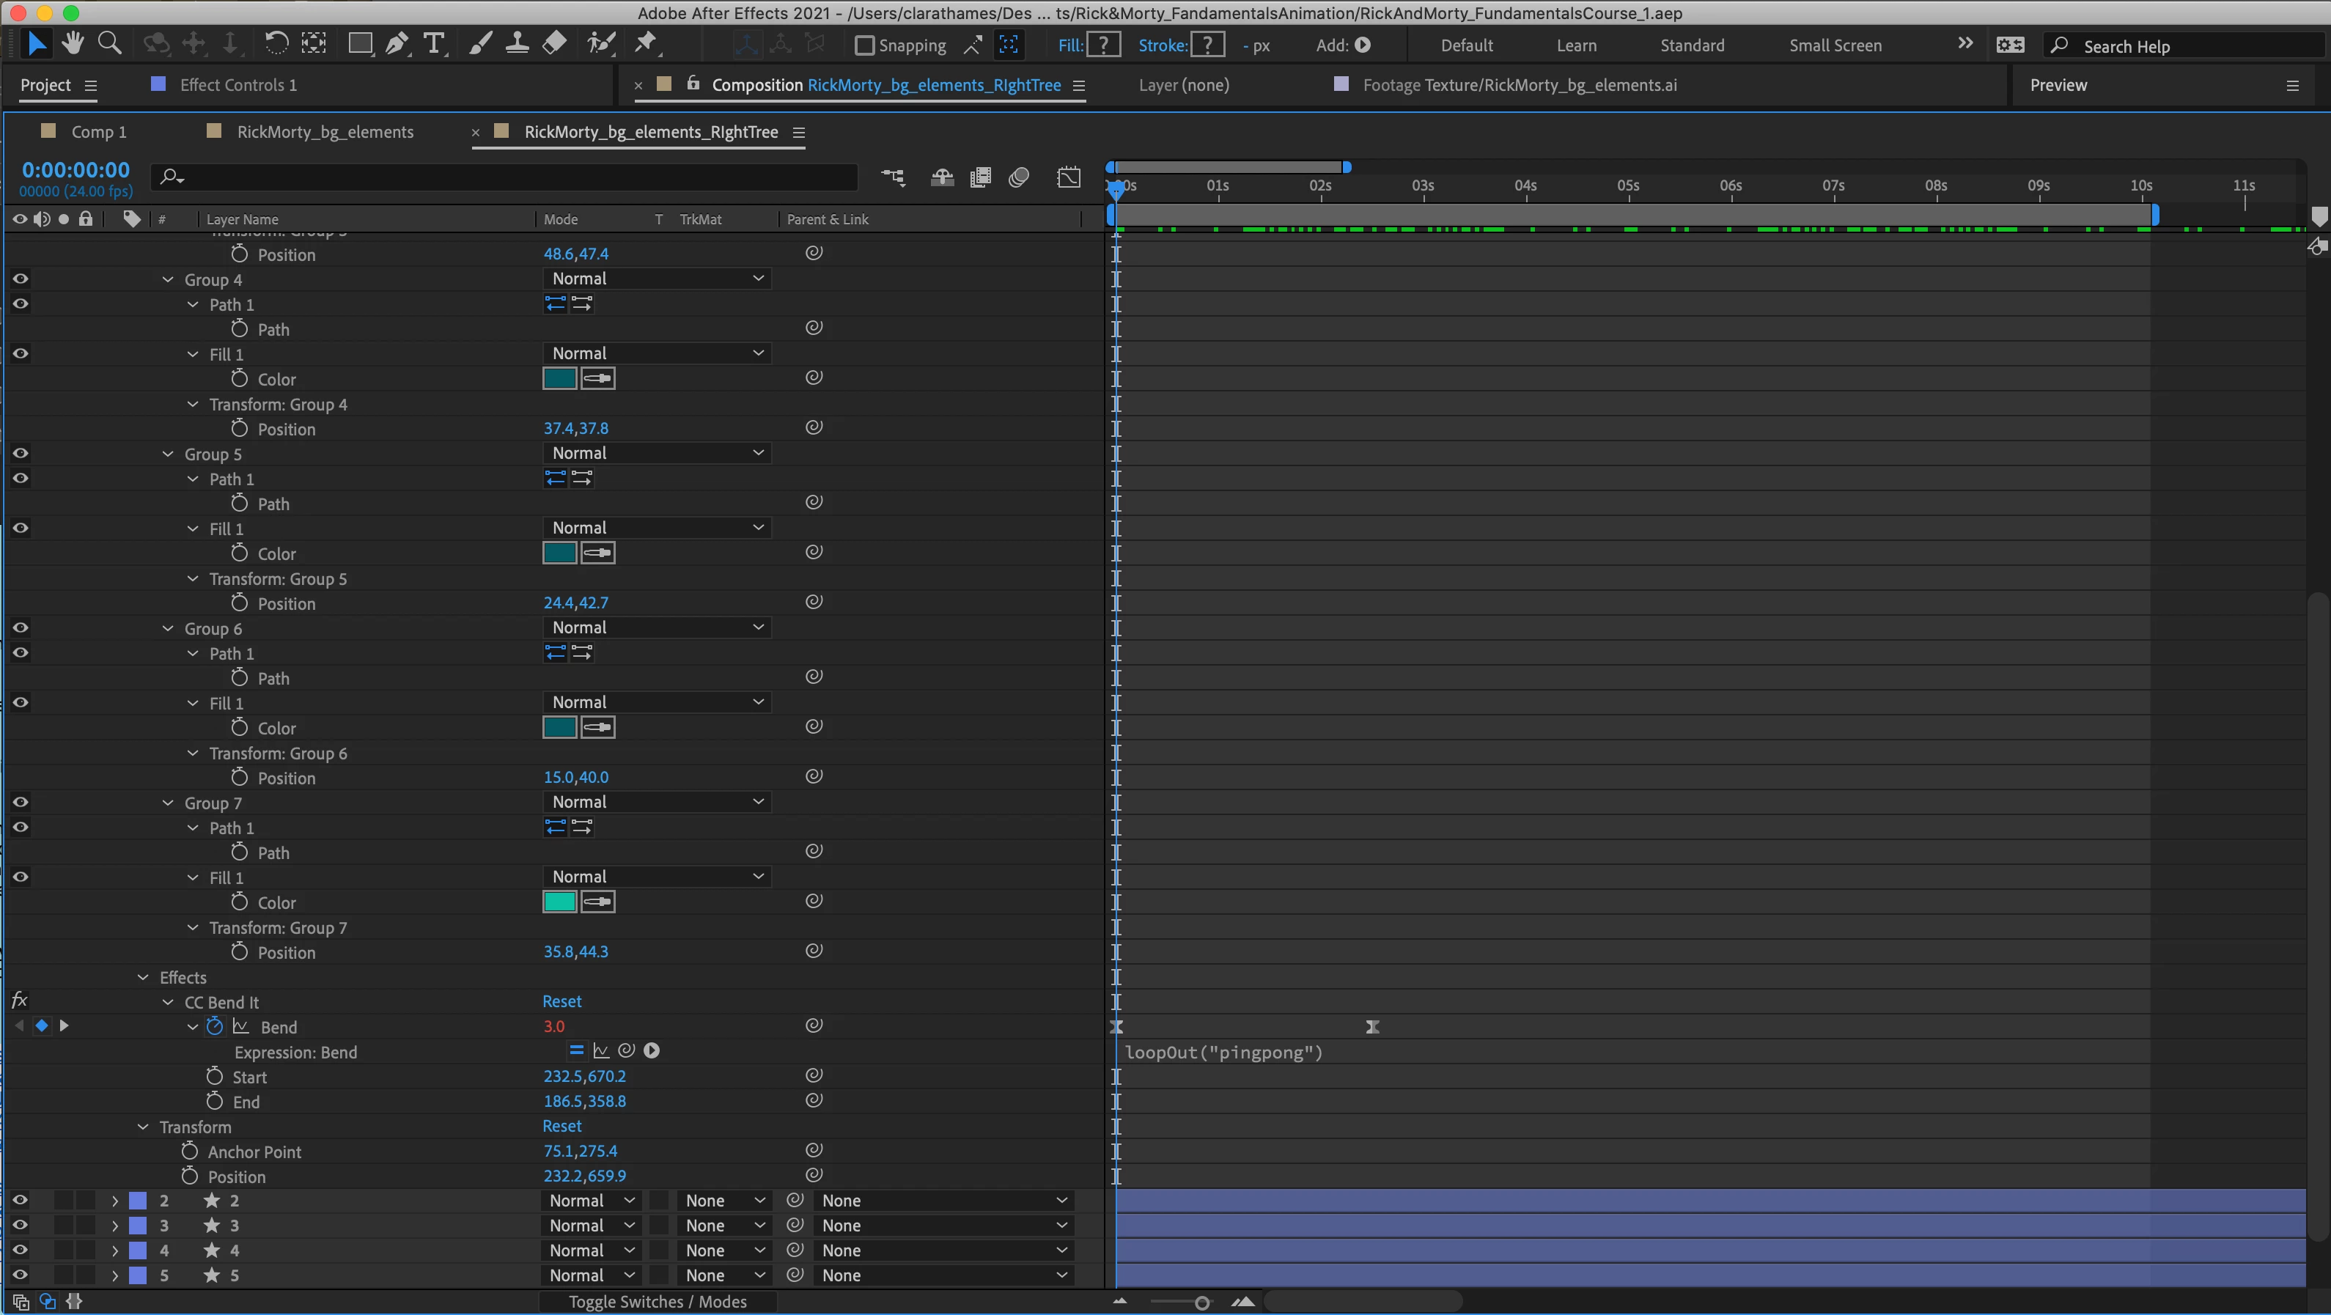Enable the Snapping checkbox

[x=865, y=45]
